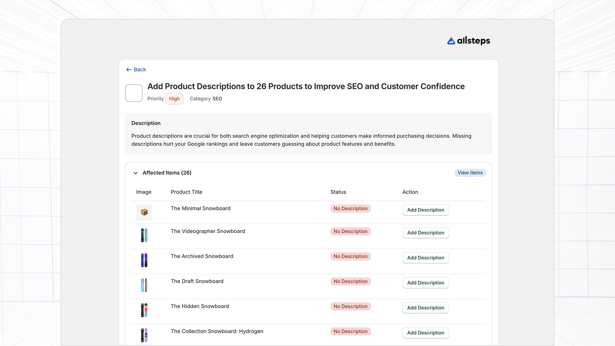Viewport: 615px width, 346px height.
Task: Click the allsteps logo icon
Action: point(451,41)
